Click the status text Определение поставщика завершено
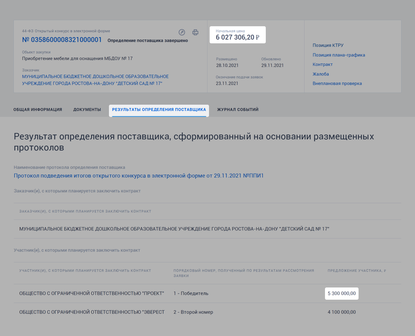The image size is (415, 336). point(148,41)
